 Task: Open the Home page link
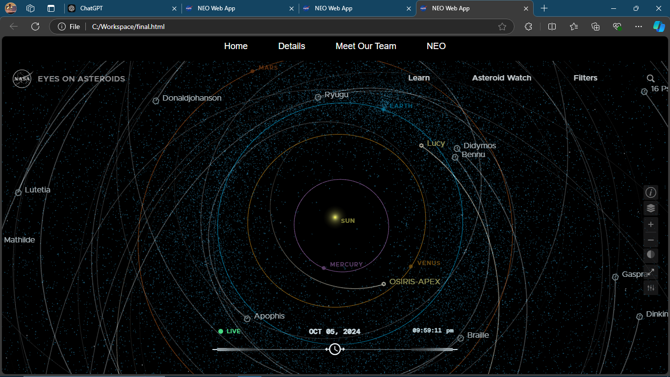tap(236, 46)
